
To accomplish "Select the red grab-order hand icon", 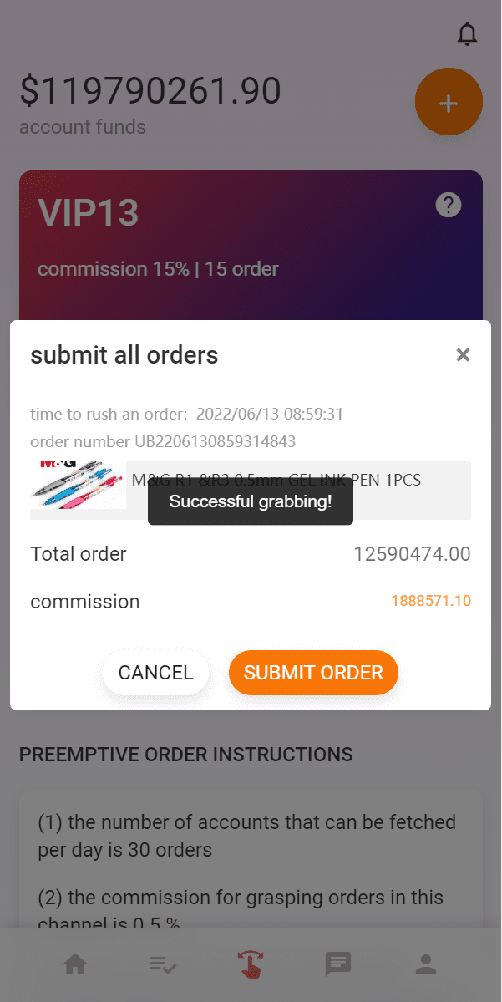I will tap(251, 965).
